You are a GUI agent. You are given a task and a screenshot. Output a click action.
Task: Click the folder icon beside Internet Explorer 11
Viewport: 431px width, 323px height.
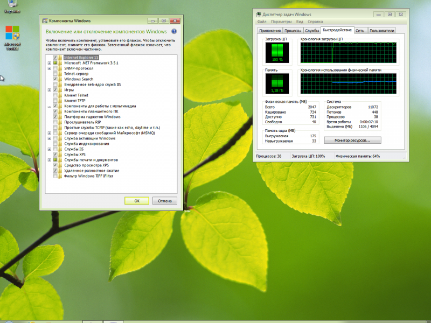click(60, 58)
